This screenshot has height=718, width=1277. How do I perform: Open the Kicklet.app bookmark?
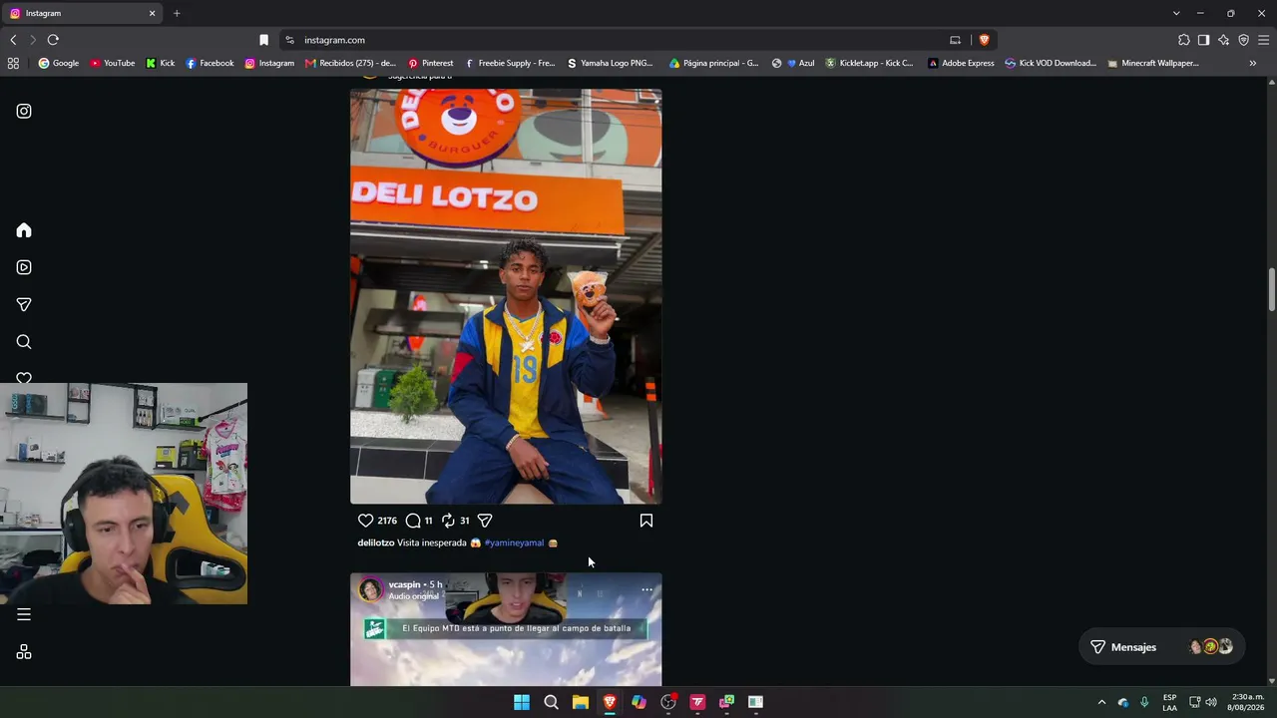tap(868, 63)
